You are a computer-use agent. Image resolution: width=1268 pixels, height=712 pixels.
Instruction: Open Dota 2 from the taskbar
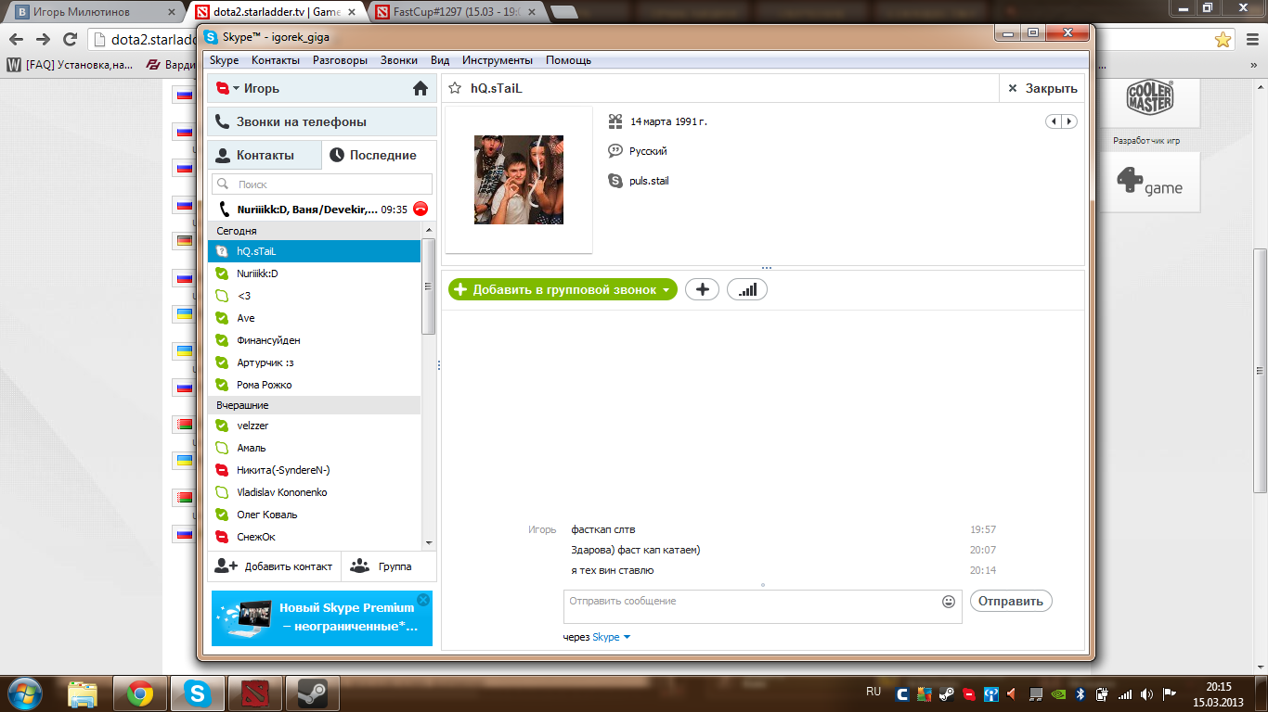[254, 693]
